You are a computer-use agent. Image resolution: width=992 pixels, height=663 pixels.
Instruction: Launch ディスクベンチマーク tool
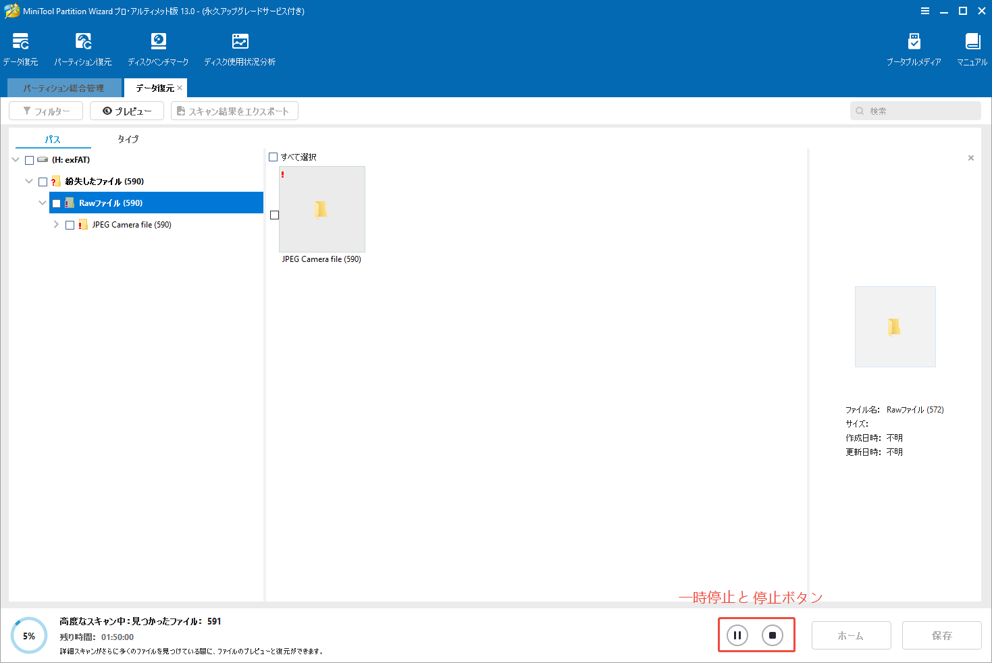[157, 47]
